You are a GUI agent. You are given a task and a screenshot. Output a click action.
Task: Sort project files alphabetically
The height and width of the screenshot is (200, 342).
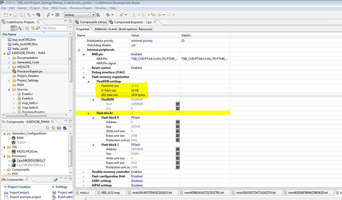click(x=20, y=28)
